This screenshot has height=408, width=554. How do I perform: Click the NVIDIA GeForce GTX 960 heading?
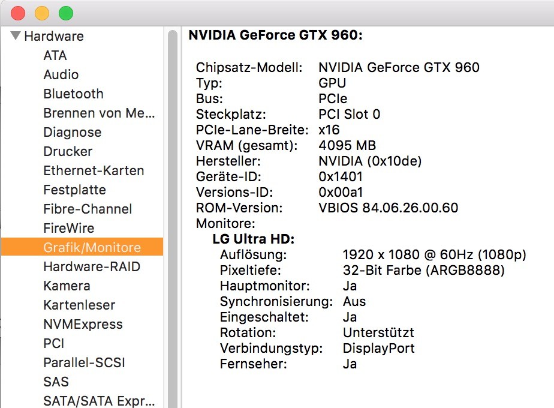(275, 35)
